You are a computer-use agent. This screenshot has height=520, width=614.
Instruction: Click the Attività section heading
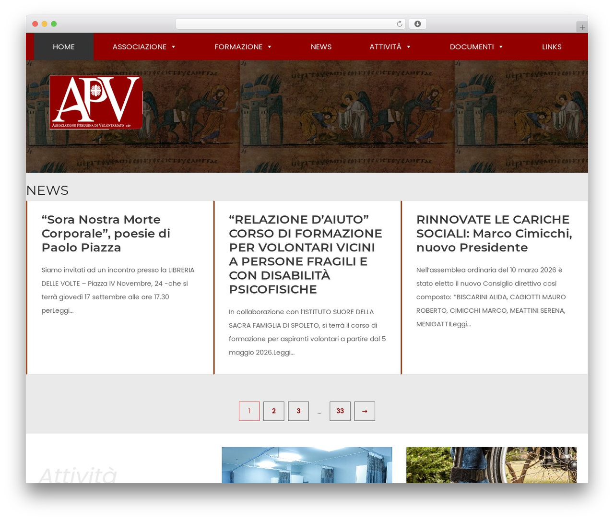coord(78,474)
